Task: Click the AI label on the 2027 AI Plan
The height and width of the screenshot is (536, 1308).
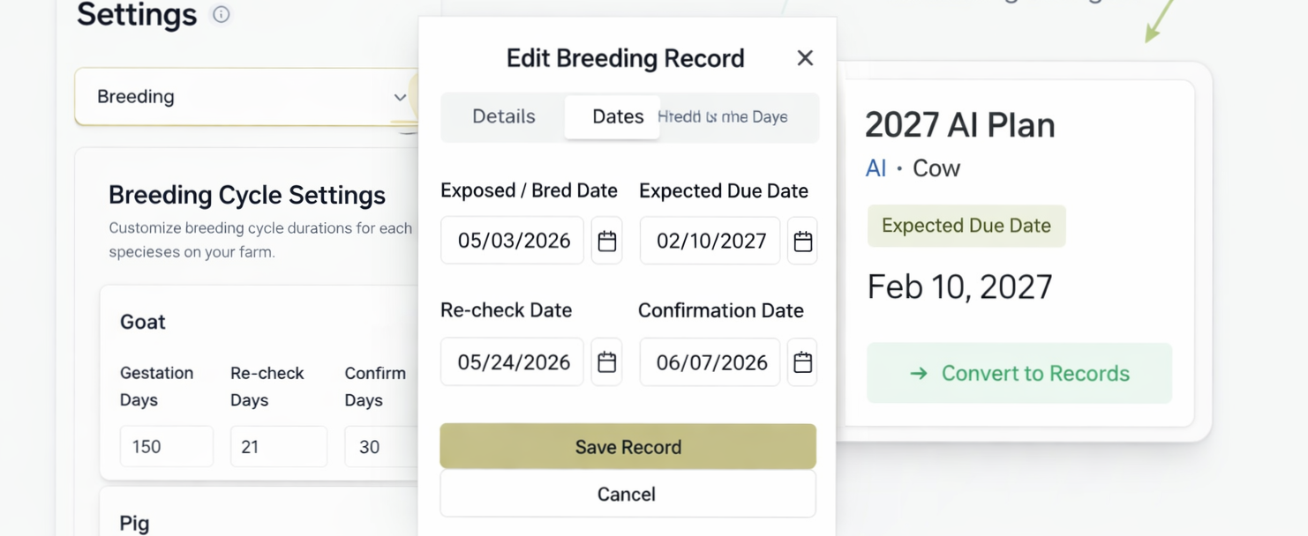Action: pyautogui.click(x=875, y=168)
